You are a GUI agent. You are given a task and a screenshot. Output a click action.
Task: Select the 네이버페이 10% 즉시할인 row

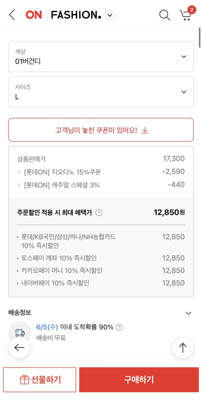click(x=101, y=283)
